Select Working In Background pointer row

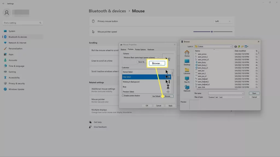[147, 82]
